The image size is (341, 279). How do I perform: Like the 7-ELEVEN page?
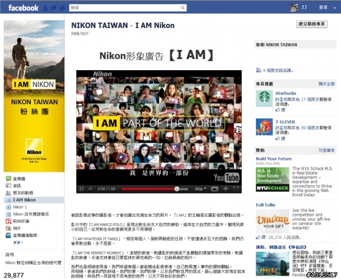[280, 138]
